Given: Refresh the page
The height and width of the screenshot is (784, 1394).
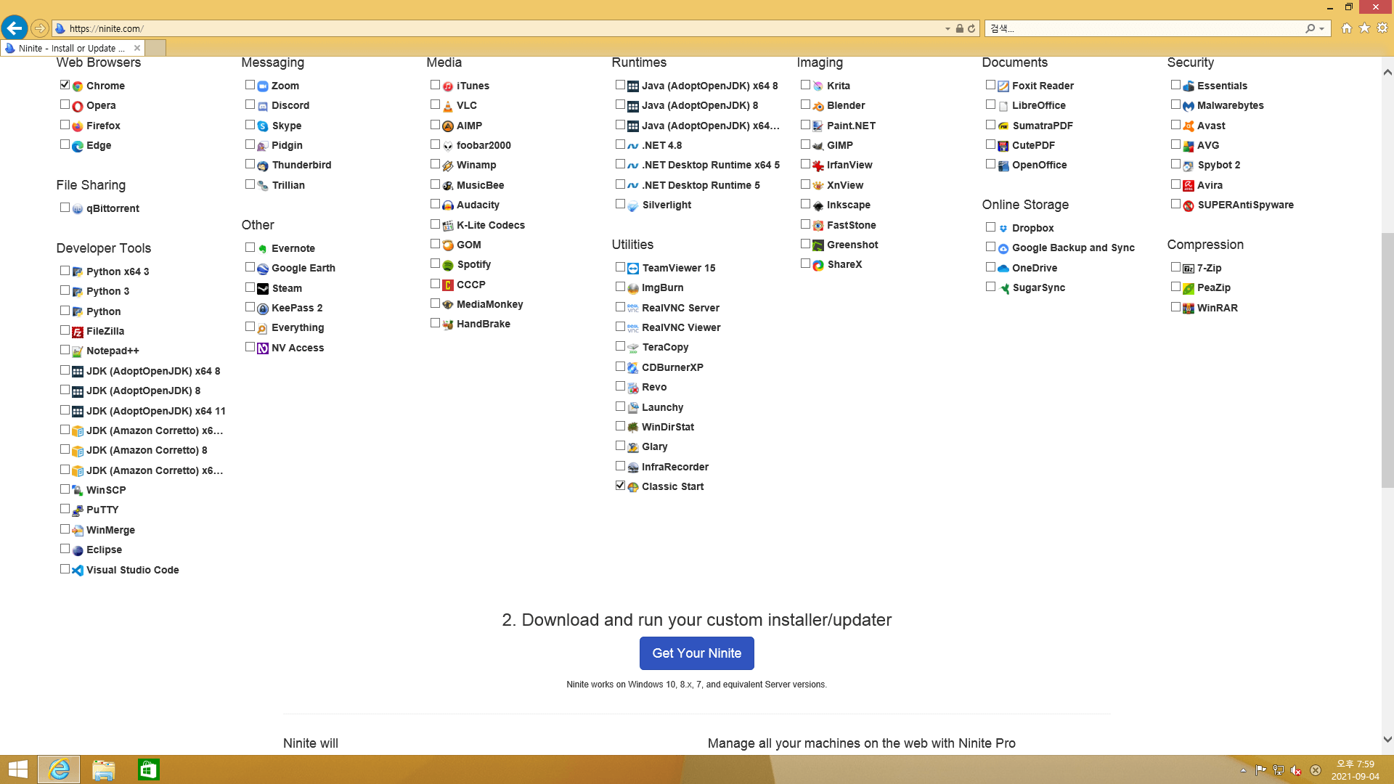Looking at the screenshot, I should 971,29.
